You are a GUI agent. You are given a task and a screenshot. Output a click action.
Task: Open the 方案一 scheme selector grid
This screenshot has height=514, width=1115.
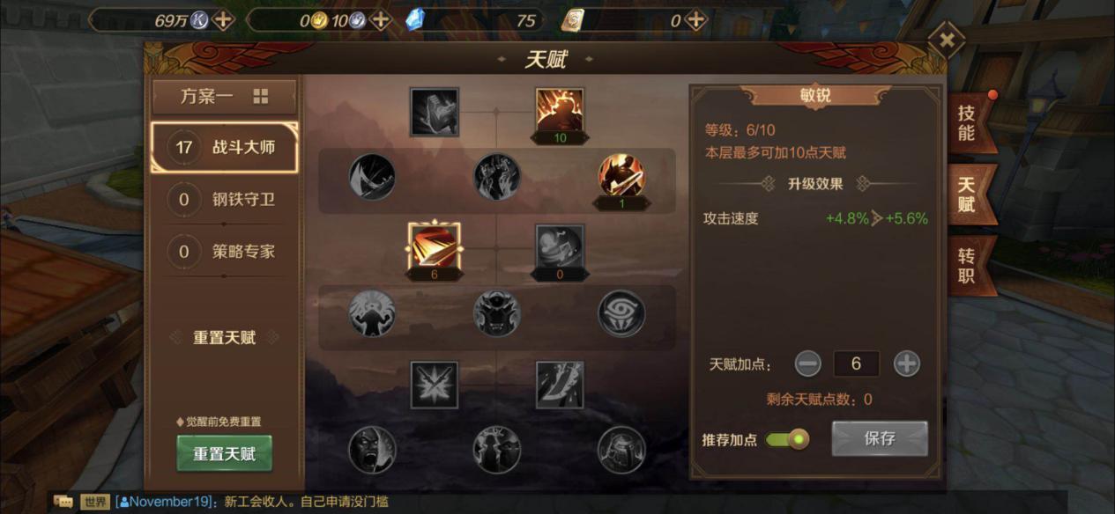(261, 97)
